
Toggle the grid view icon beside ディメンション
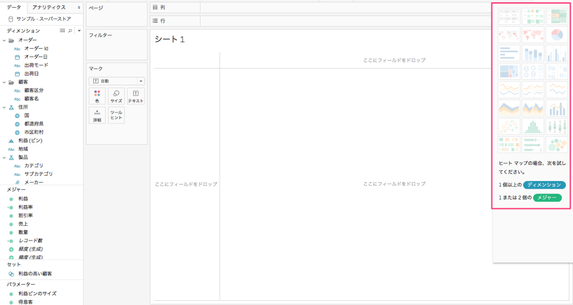click(62, 30)
